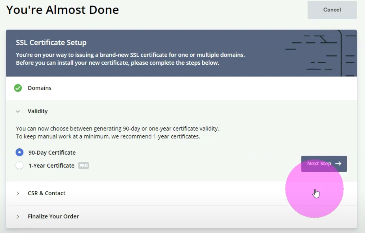Open the CSR & Contact section title
Viewport: 365px width, 233px height.
click(x=47, y=193)
